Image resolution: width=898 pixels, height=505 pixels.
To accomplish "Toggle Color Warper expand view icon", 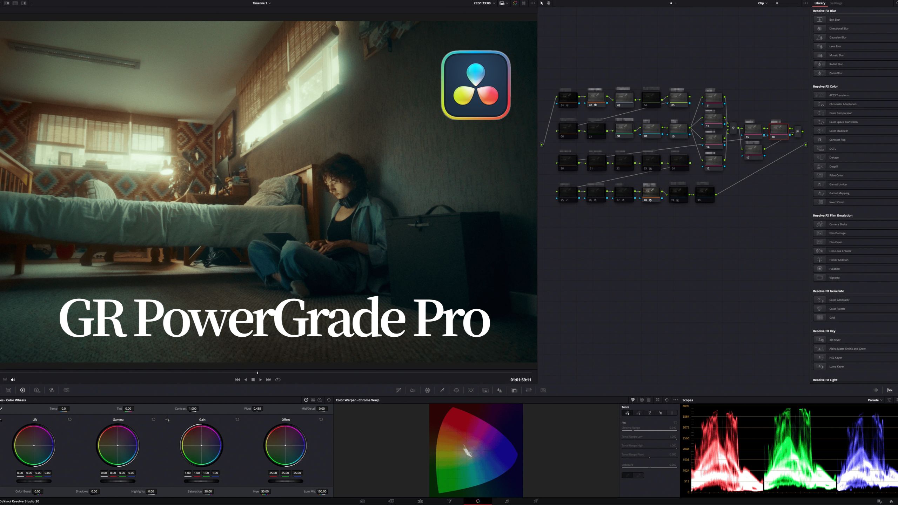I will [x=658, y=400].
